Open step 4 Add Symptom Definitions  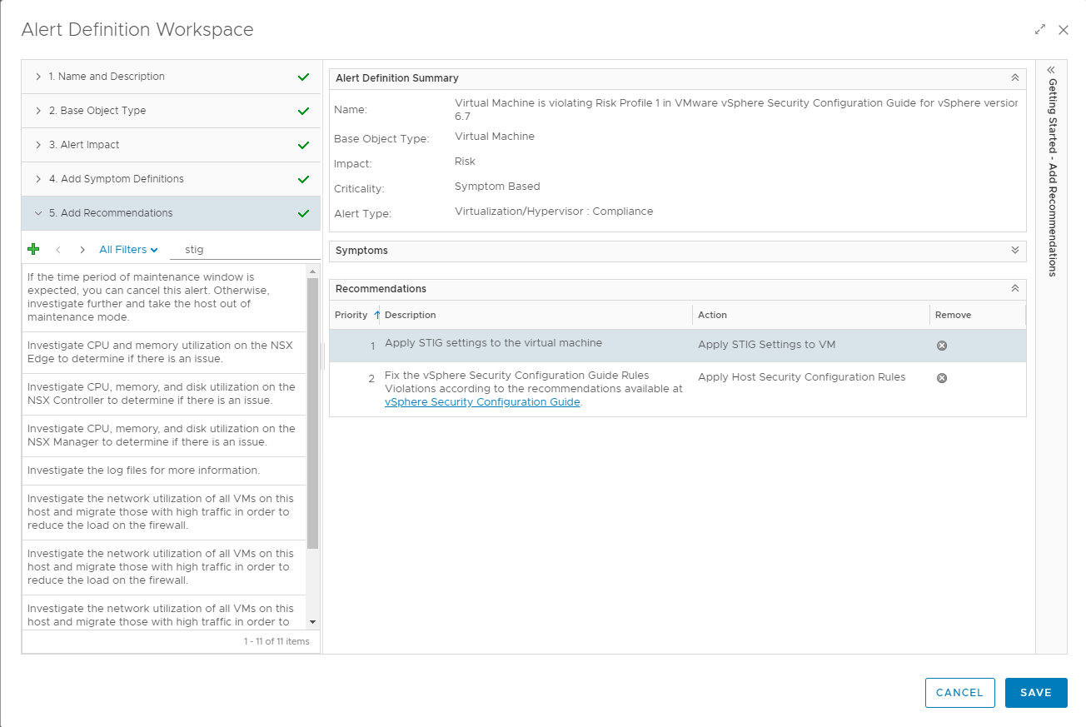click(116, 179)
